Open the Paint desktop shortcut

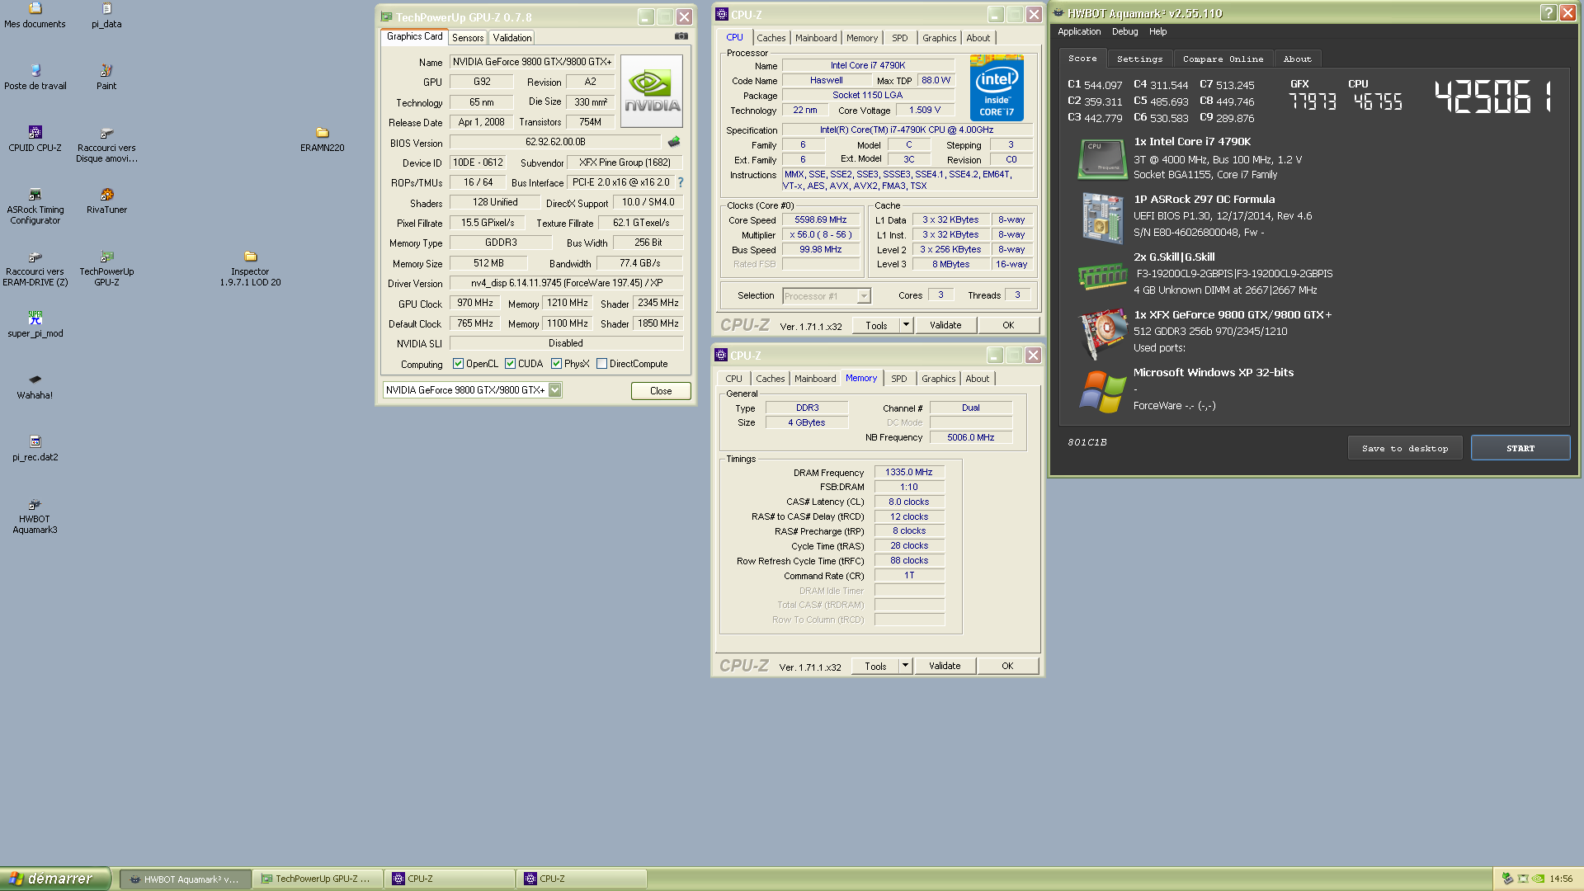pos(106,78)
